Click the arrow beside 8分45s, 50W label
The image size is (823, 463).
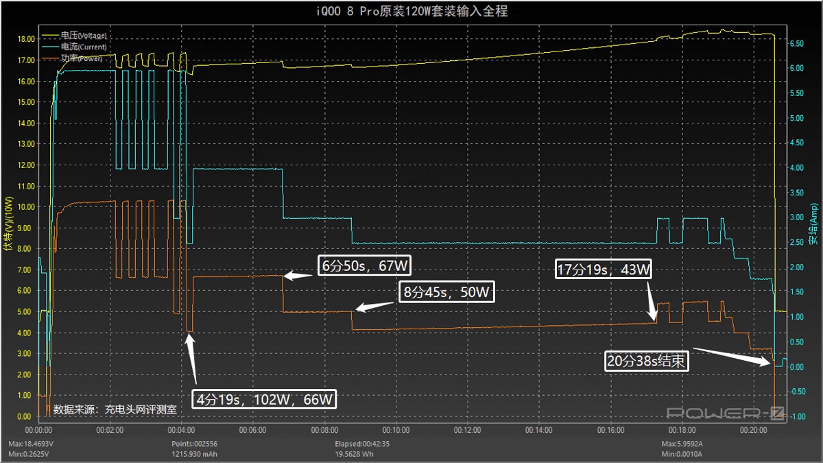374,305
